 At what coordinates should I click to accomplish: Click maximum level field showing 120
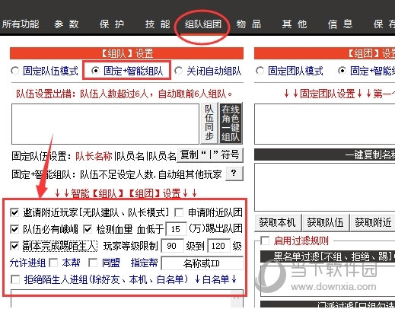(x=218, y=246)
